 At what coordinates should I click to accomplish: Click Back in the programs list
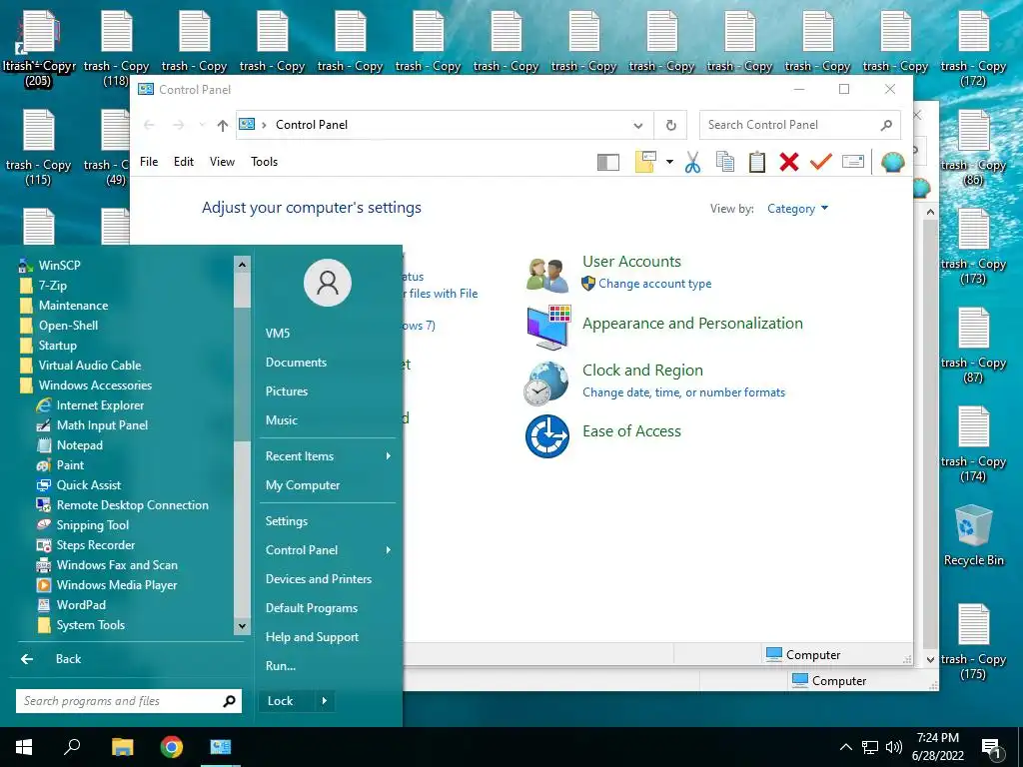click(x=68, y=659)
